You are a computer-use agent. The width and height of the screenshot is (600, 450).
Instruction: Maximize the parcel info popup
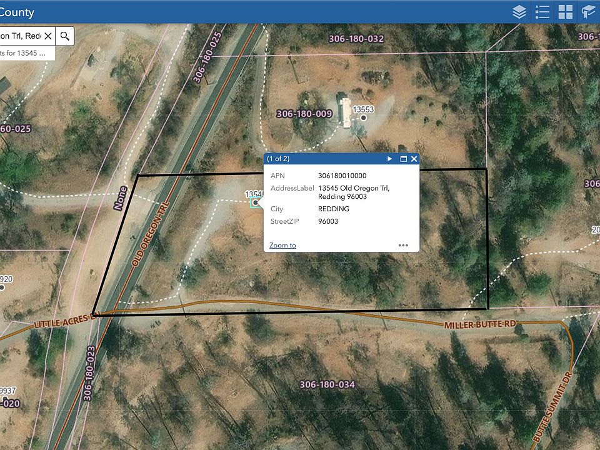click(403, 159)
